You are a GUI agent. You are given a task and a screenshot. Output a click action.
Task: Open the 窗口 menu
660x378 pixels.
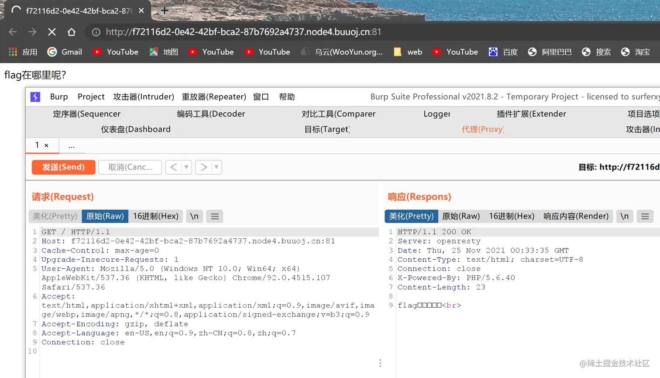pyautogui.click(x=261, y=97)
